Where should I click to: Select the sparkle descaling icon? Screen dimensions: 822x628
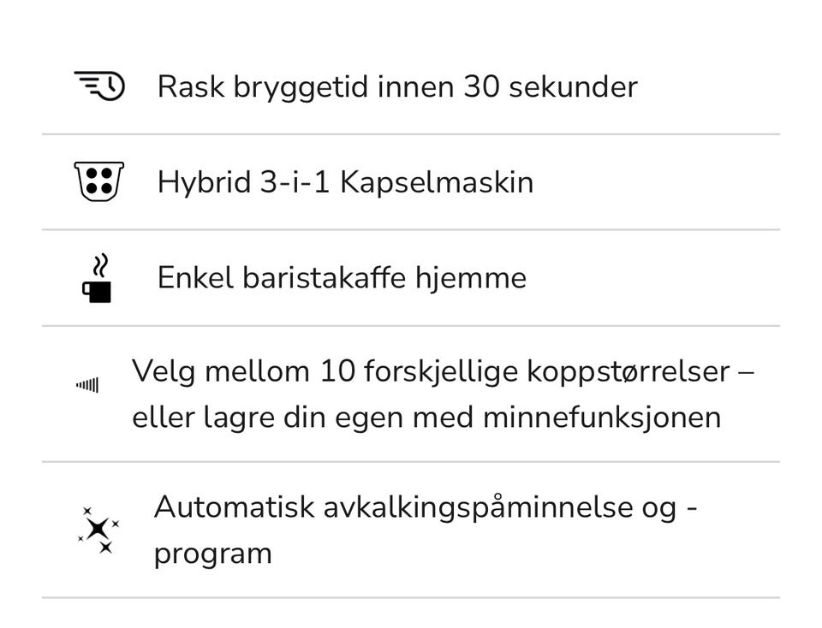(98, 530)
